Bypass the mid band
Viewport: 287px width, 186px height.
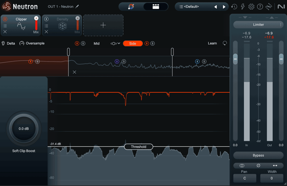click(117, 61)
